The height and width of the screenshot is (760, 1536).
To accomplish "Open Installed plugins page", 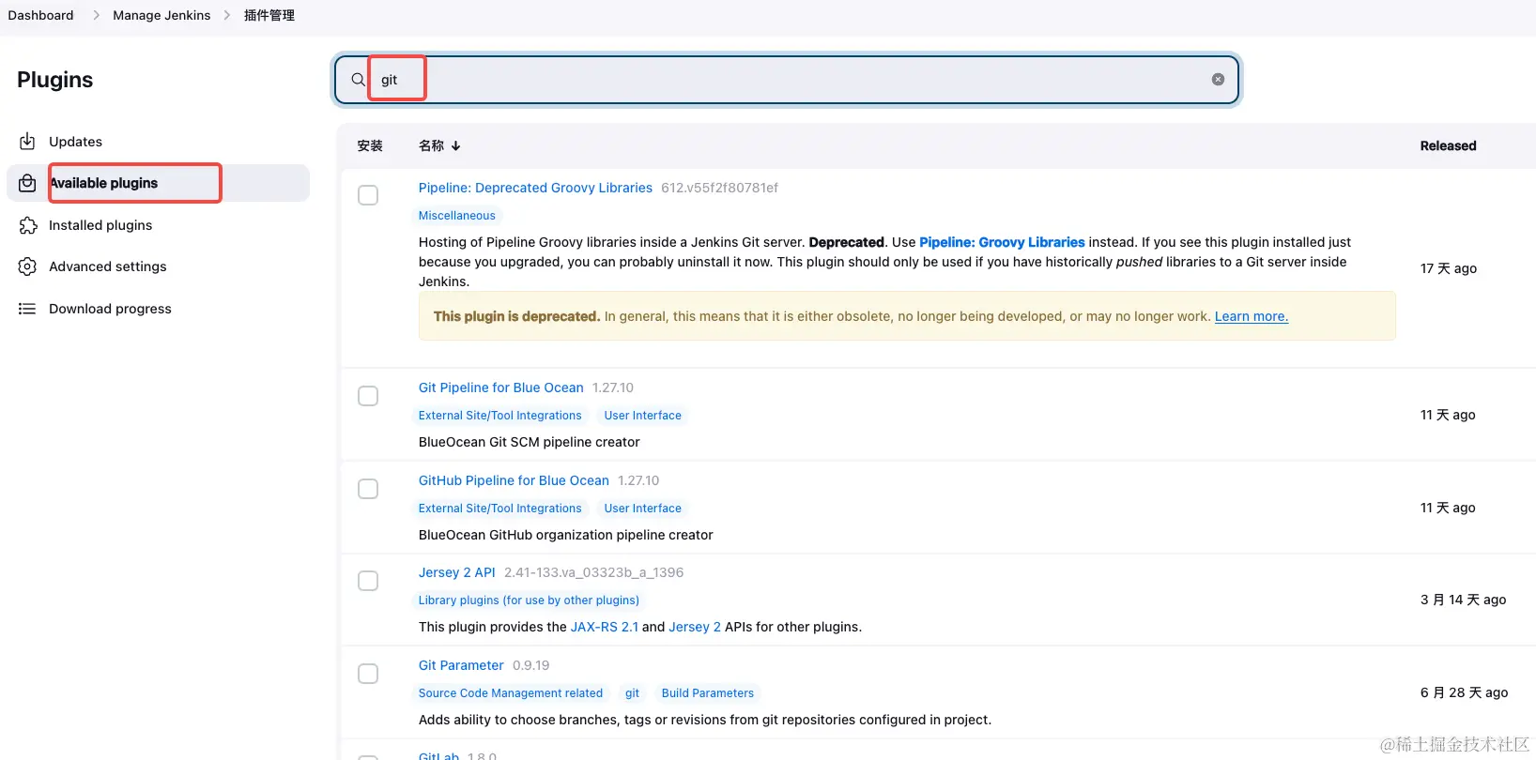I will pos(158,225).
